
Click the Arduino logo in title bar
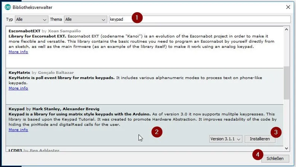click(8, 7)
